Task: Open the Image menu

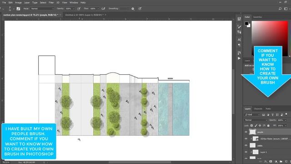Action: 18,3
